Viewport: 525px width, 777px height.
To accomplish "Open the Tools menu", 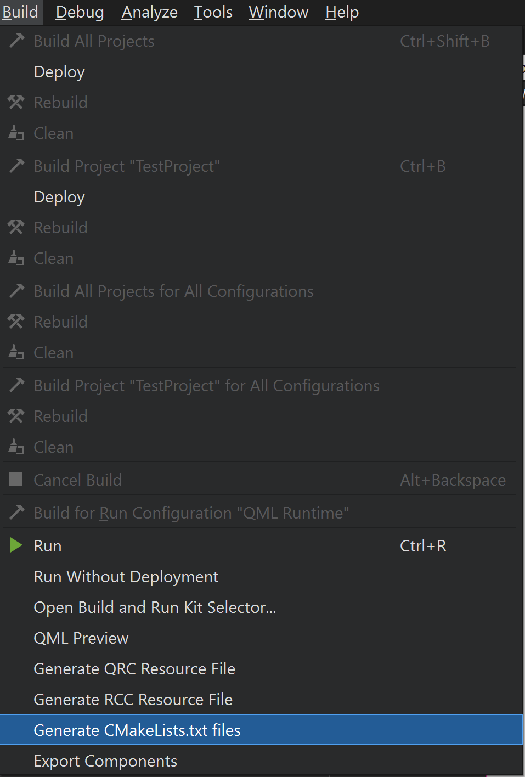I will [213, 12].
